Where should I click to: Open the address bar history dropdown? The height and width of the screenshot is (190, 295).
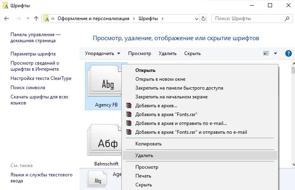pos(195,18)
